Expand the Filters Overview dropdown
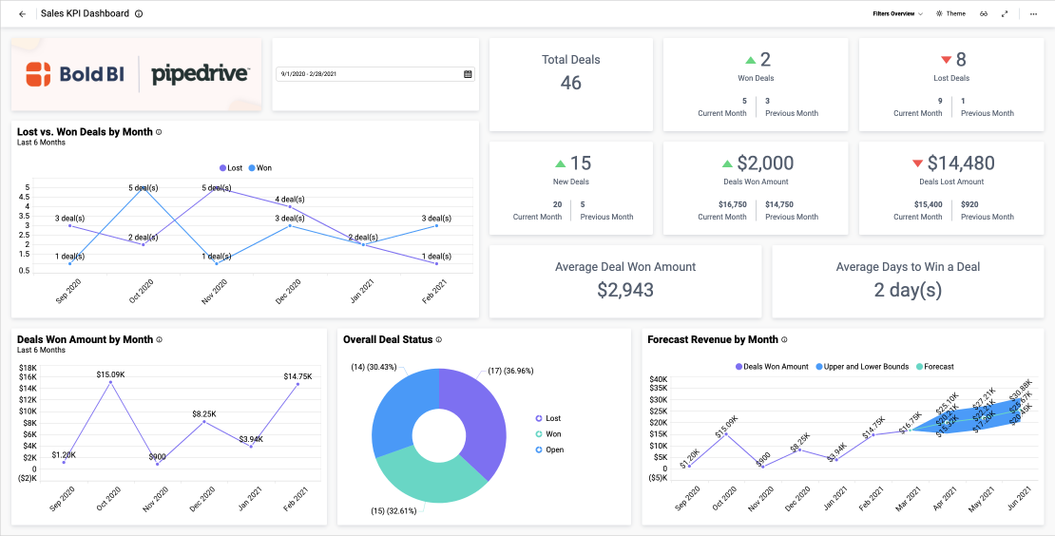1055x536 pixels. (897, 14)
